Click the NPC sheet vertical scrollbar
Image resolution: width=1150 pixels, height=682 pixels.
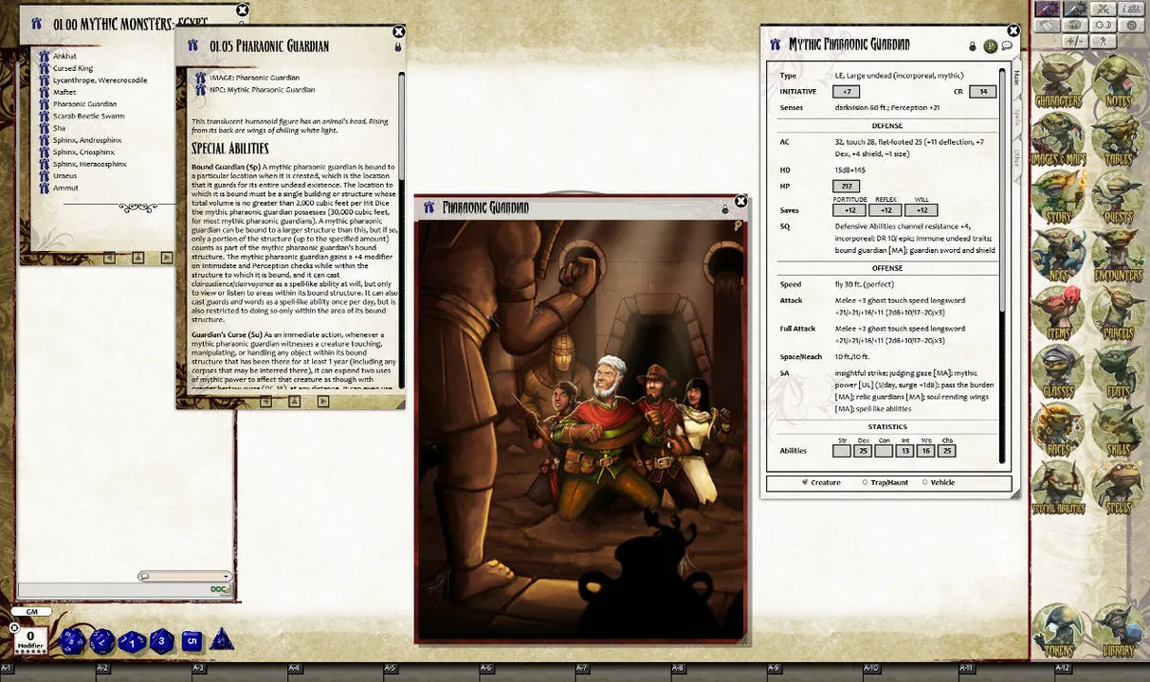tap(1004, 265)
